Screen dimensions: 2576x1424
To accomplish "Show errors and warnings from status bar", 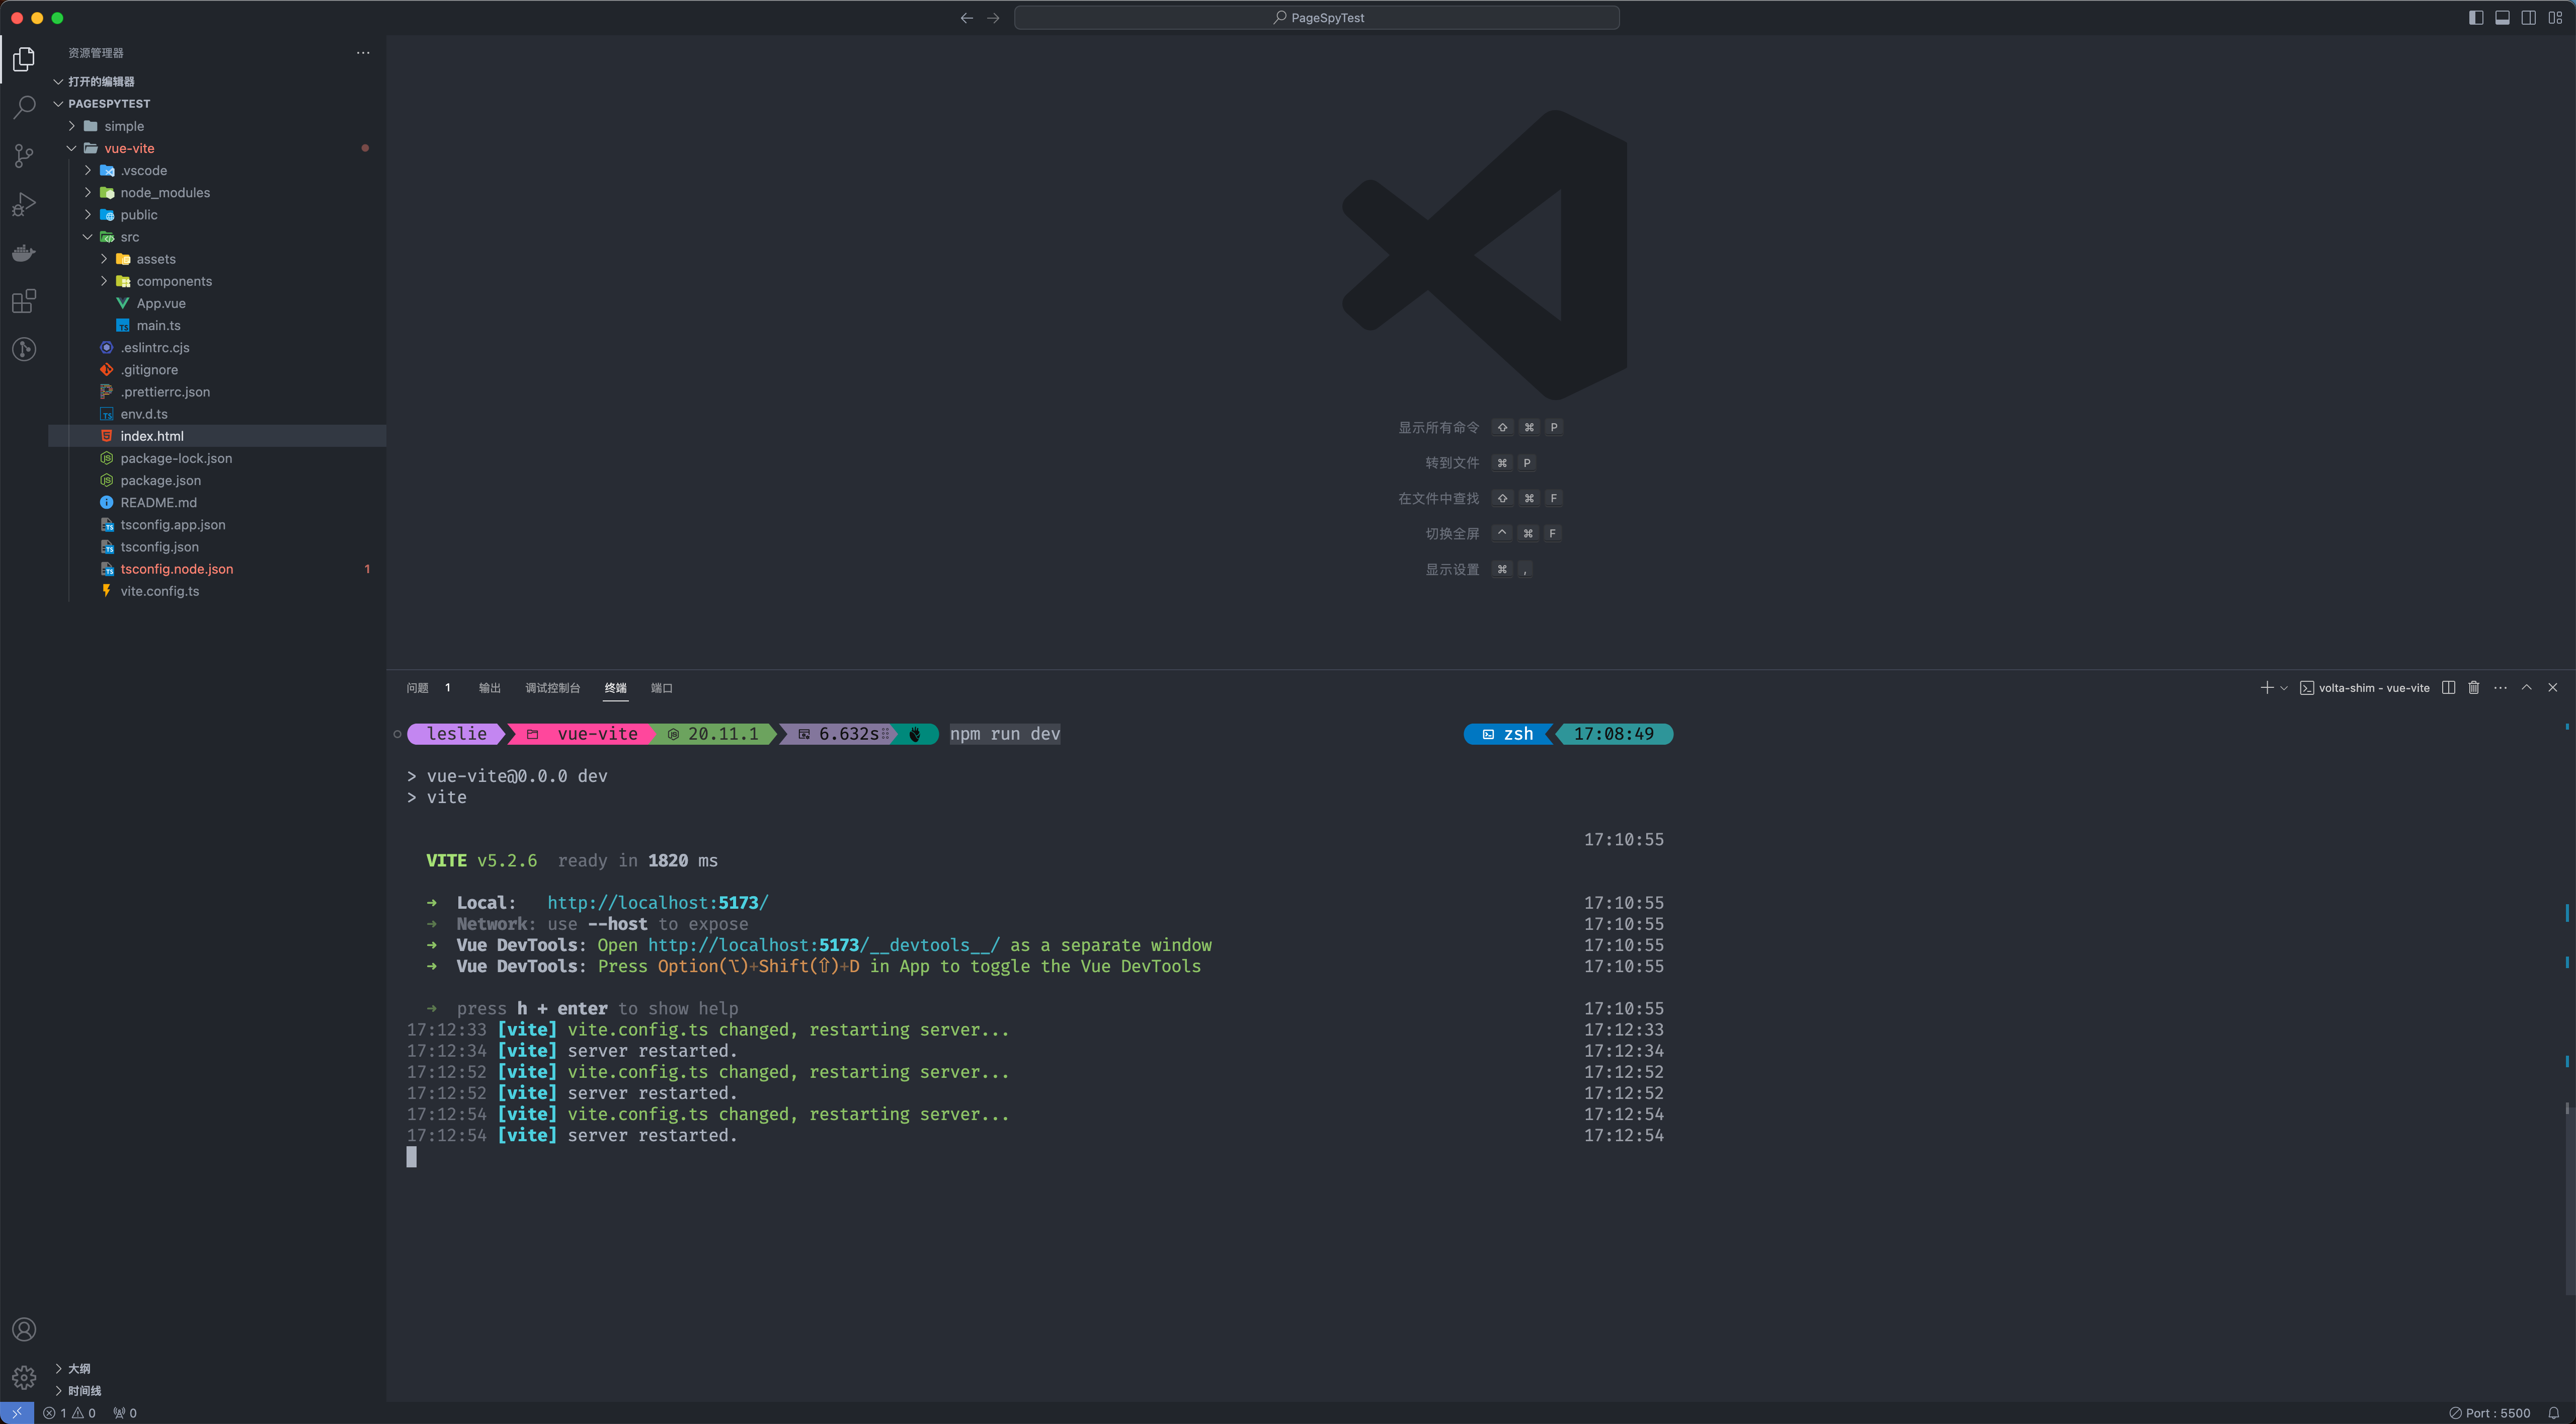I will point(70,1413).
